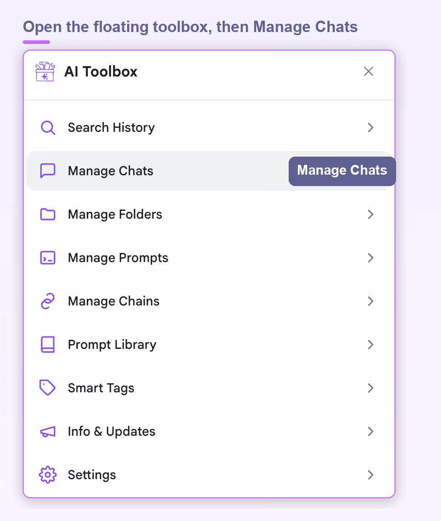Click the Search History magnifier icon
441x521 pixels.
(x=48, y=128)
